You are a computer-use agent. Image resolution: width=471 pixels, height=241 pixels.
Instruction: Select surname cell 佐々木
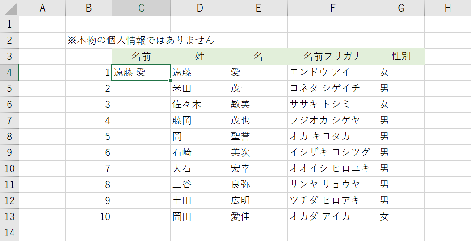coord(200,105)
